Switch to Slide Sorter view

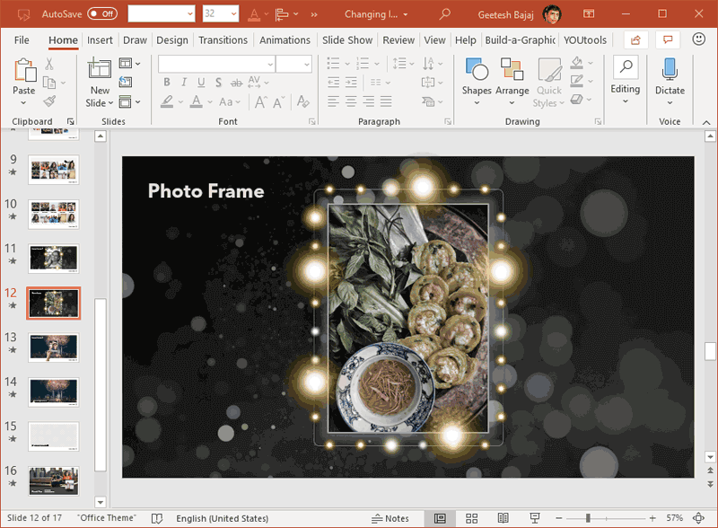[471, 518]
